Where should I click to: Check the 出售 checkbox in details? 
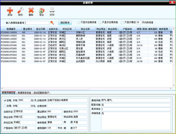5,106
